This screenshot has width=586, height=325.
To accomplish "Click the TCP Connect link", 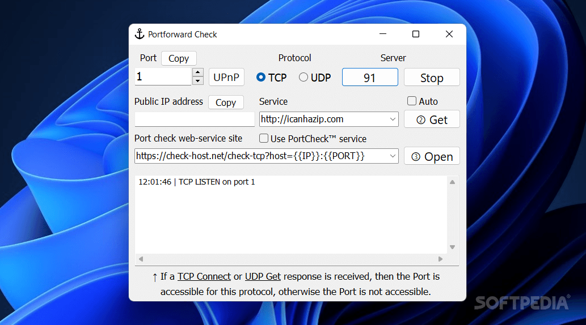I will (x=204, y=276).
